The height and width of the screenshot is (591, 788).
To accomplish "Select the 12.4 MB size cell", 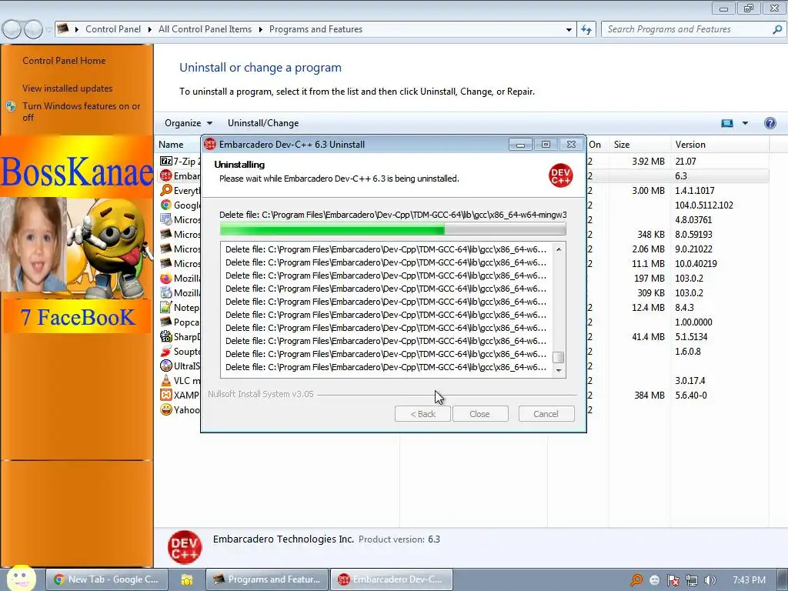I will point(648,308).
